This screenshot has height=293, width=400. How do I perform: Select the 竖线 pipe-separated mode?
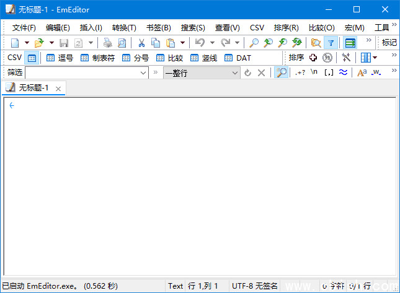click(x=203, y=58)
